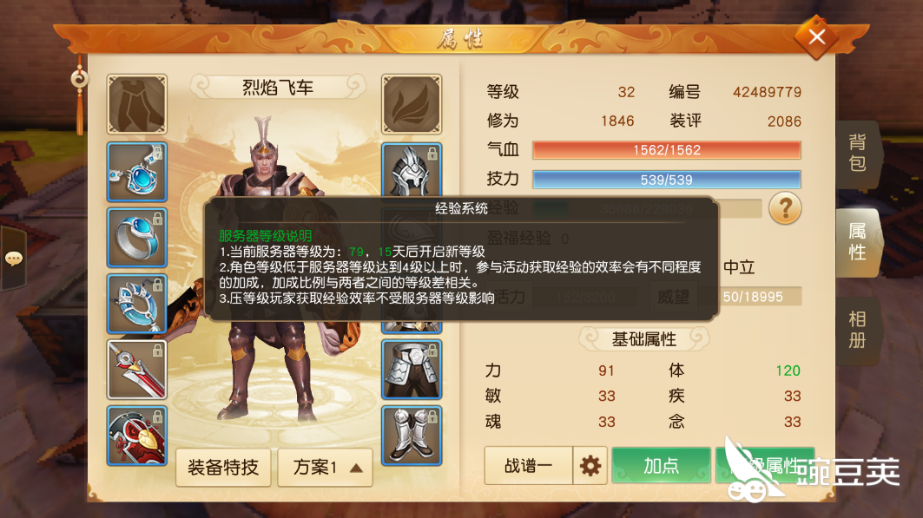
Task: Select the red sword weapon slot
Action: click(136, 370)
